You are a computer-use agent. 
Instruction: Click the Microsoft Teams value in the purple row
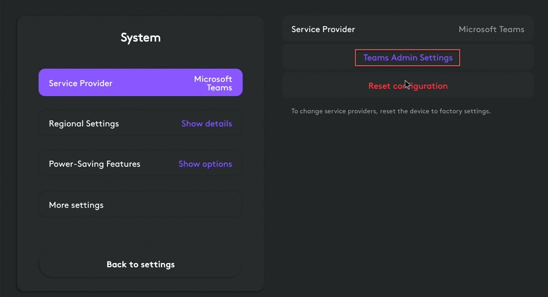coord(213,83)
